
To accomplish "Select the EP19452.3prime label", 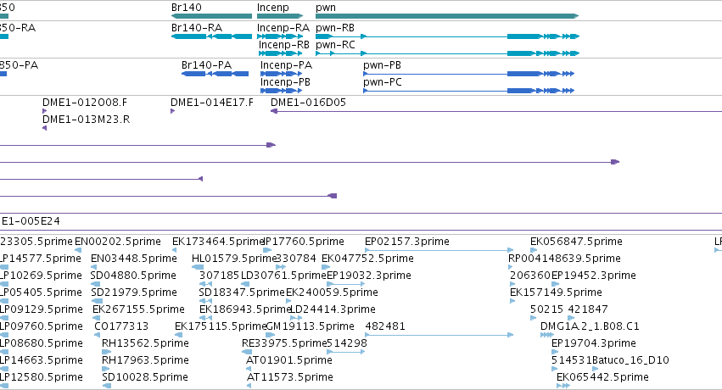I will pyautogui.click(x=594, y=276).
